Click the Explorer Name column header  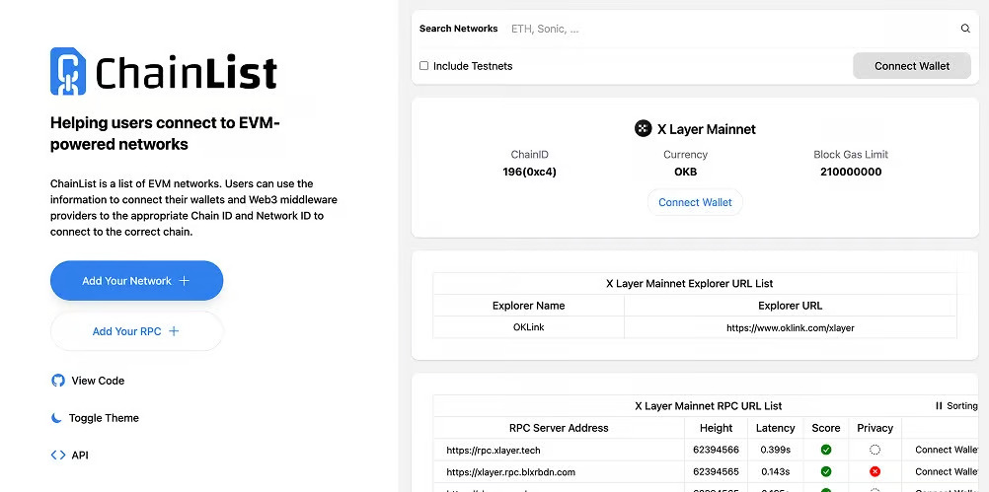pos(529,306)
